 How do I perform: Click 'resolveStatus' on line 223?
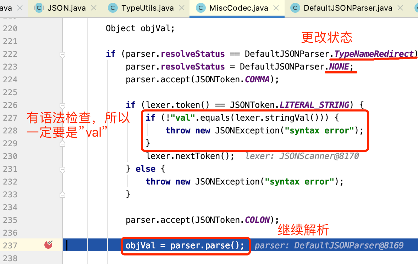click(x=193, y=67)
